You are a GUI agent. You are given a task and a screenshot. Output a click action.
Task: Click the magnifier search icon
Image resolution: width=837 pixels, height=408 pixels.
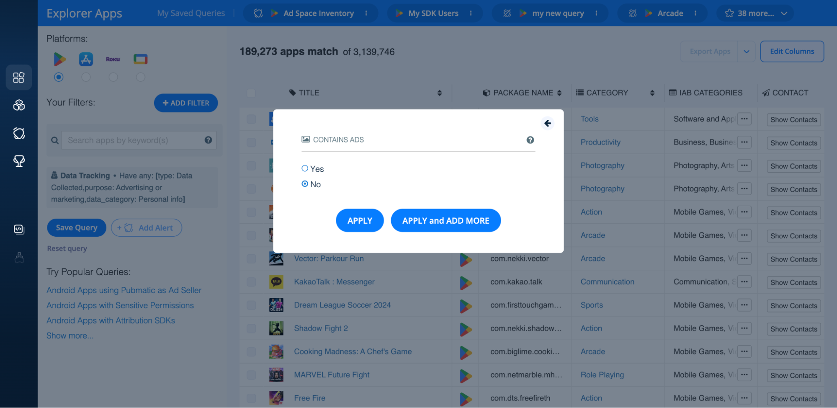coord(55,140)
